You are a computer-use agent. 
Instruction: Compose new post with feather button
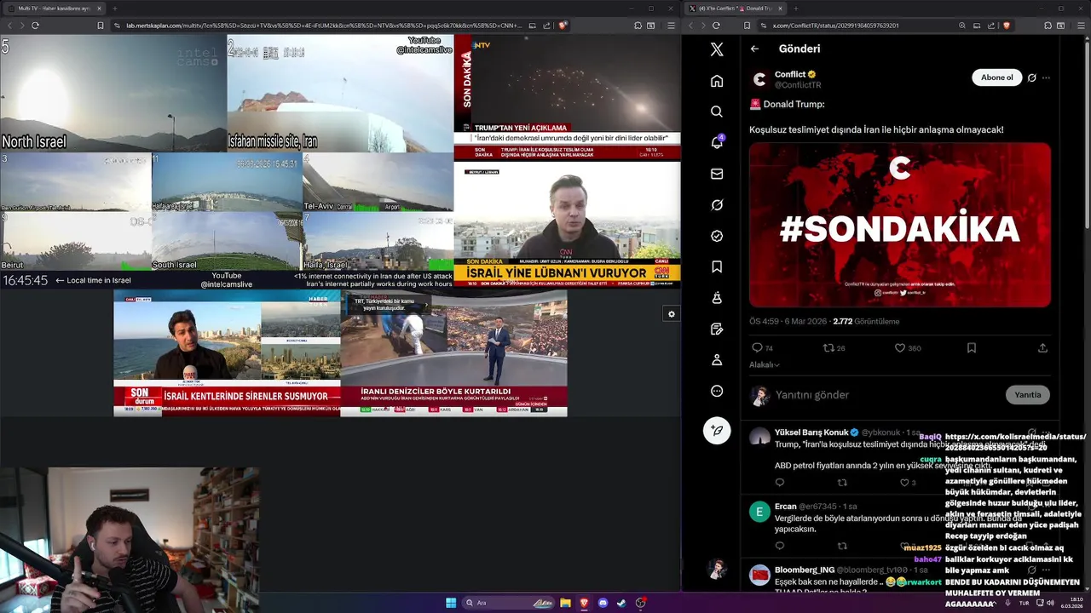(717, 430)
